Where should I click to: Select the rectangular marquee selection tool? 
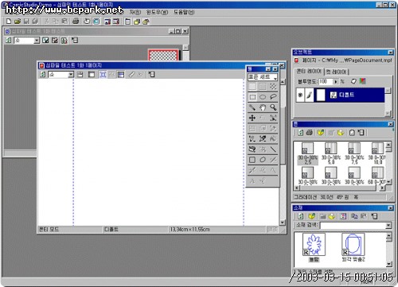coord(252,97)
